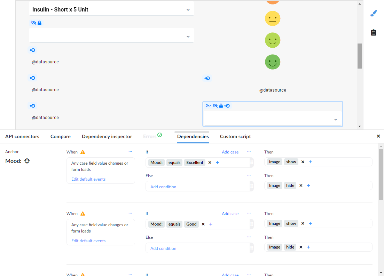Toggle lock icon under Insulin dropdown
The image size is (384, 276).
[x=39, y=23]
